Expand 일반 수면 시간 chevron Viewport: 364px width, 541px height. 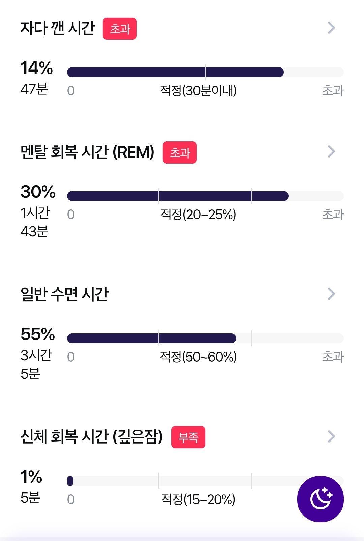coord(331,294)
